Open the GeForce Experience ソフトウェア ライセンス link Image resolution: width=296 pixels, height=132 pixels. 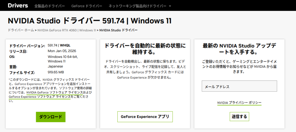click(40, 97)
